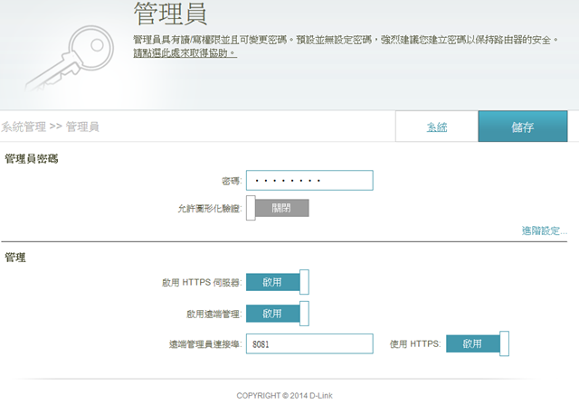Open the 系統 tab
Screen dimensions: 579x404
point(437,127)
